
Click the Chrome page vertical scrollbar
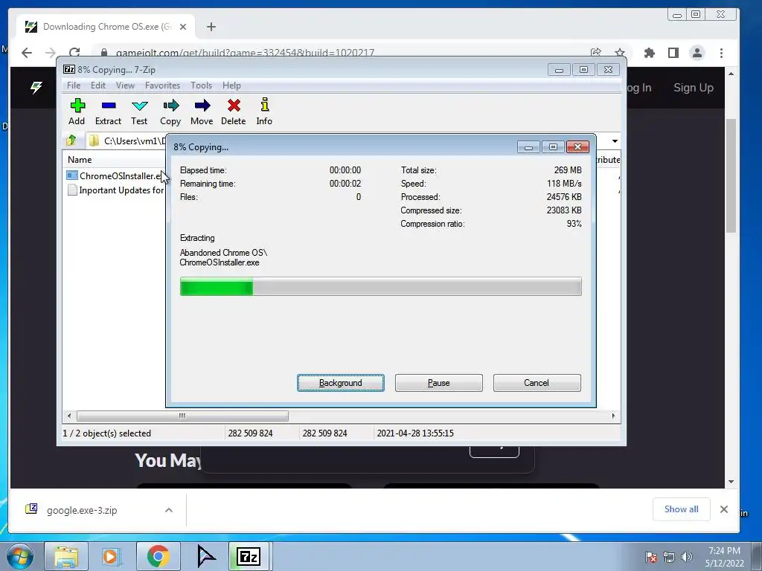click(x=731, y=175)
